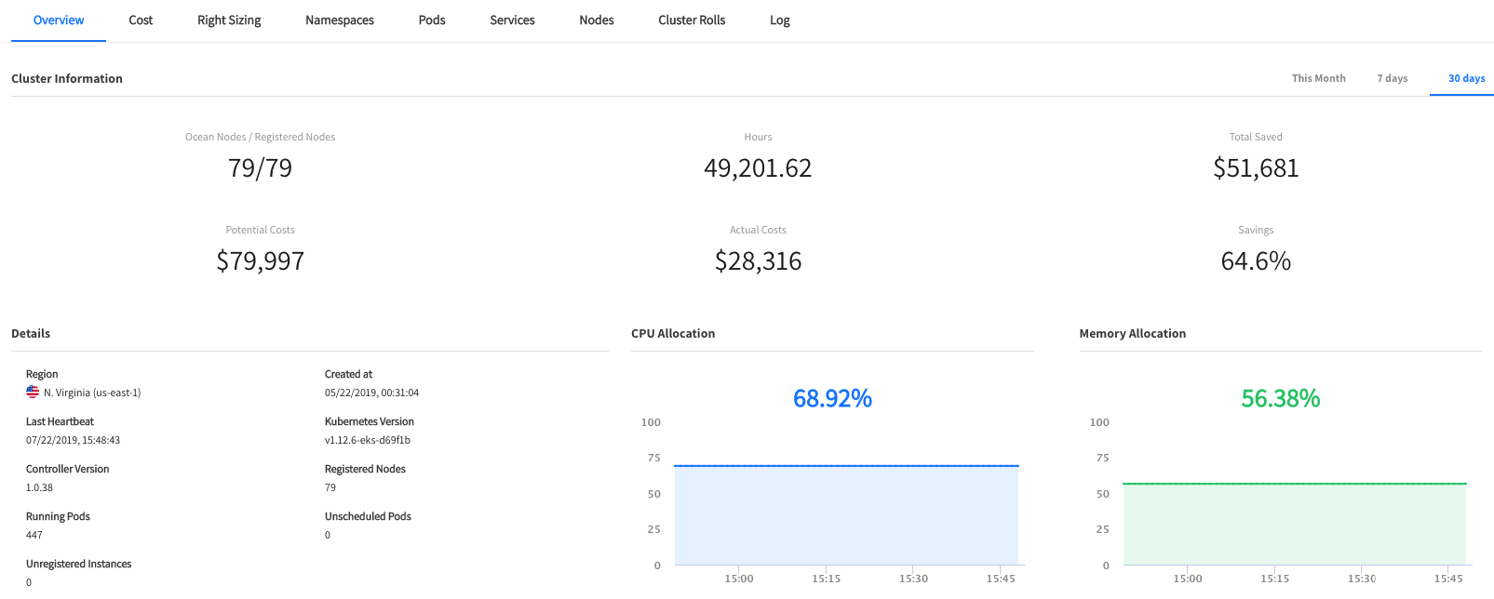The width and height of the screenshot is (1494, 599).
Task: Switch to the Right Sizing tab
Action: tap(229, 20)
